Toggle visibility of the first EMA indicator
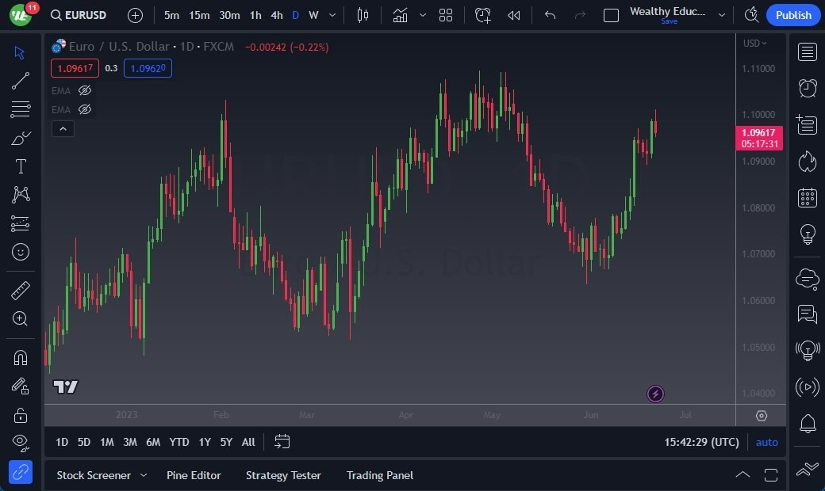 tap(85, 90)
